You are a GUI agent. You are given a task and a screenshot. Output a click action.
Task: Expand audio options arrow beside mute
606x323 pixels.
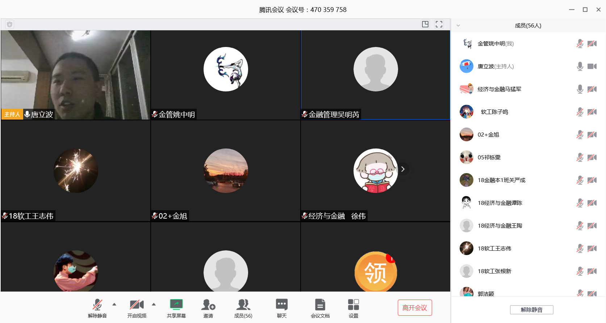click(x=114, y=305)
